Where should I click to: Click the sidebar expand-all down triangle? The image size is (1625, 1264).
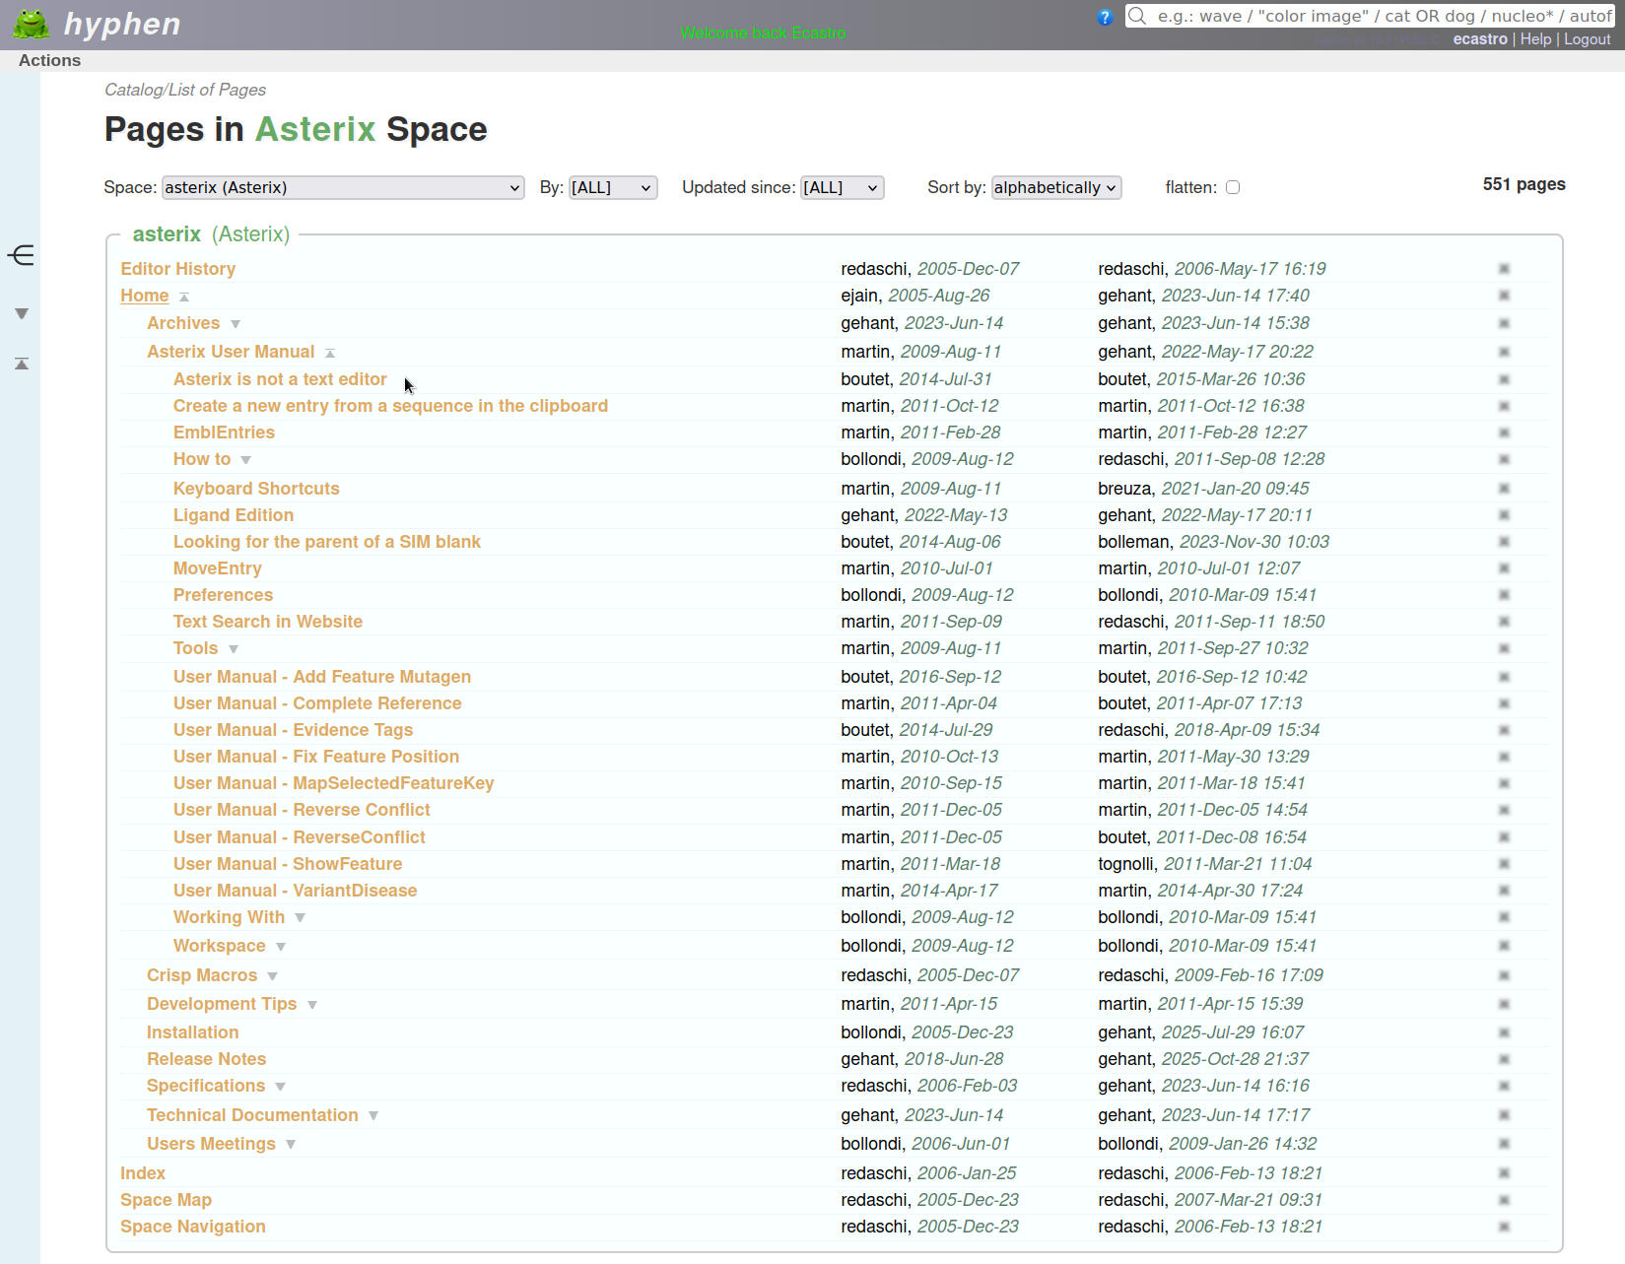click(21, 313)
